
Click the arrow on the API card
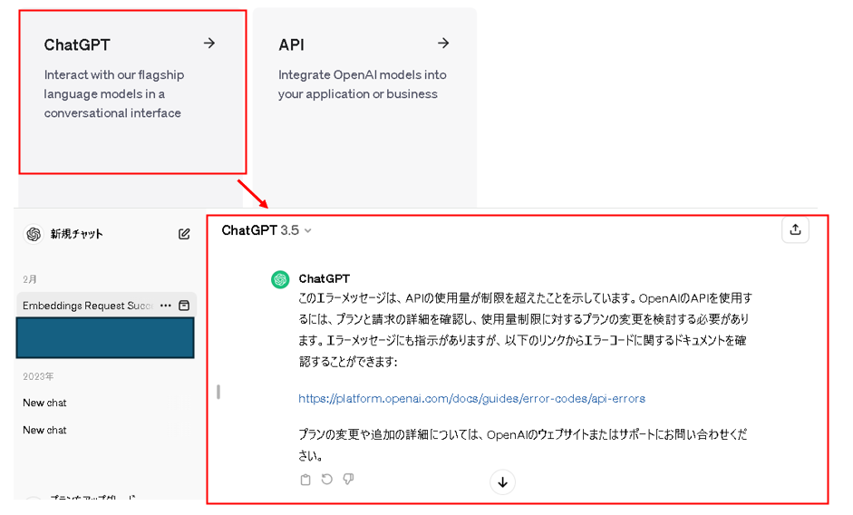pyautogui.click(x=443, y=44)
